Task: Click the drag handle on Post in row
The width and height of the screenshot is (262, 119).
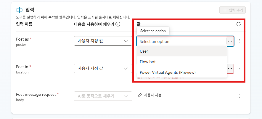Action: pos(239,68)
